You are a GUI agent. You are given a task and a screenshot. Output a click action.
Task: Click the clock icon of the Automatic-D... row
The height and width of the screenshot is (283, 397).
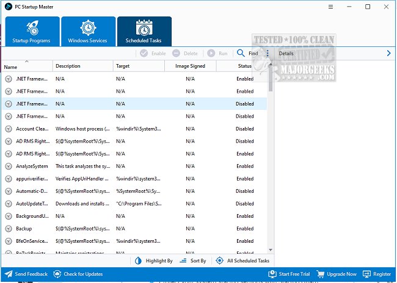tap(9, 191)
